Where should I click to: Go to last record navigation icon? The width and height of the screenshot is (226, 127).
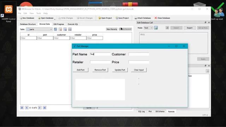(x=44, y=108)
